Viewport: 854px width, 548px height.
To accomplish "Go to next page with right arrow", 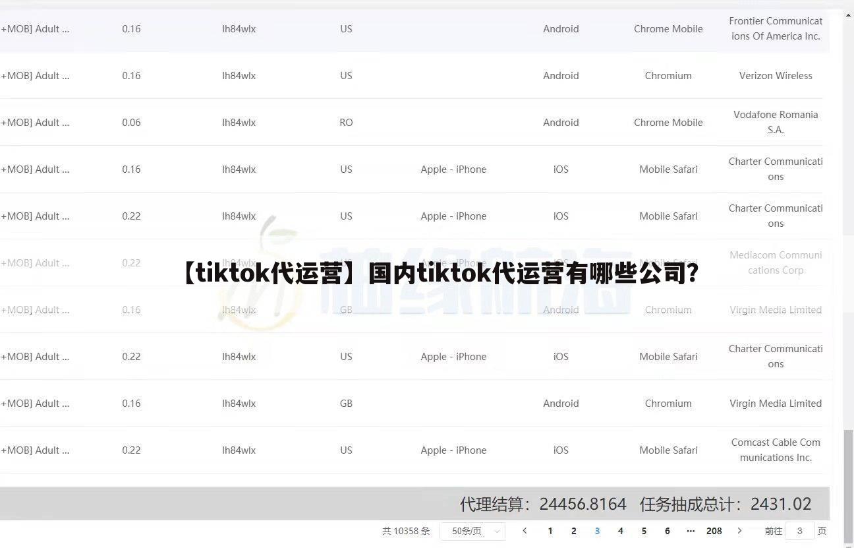I will click(x=739, y=531).
